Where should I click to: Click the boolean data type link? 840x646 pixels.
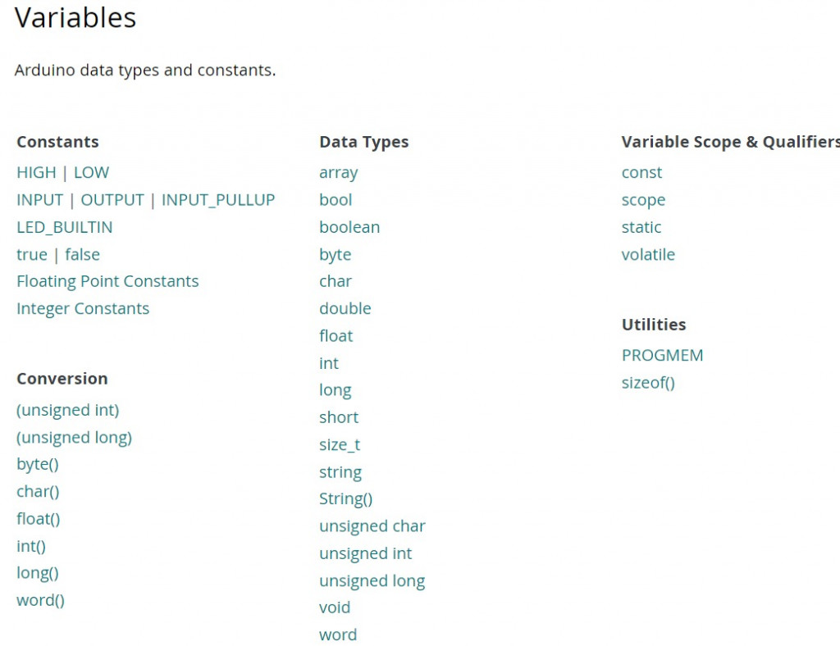coord(349,227)
